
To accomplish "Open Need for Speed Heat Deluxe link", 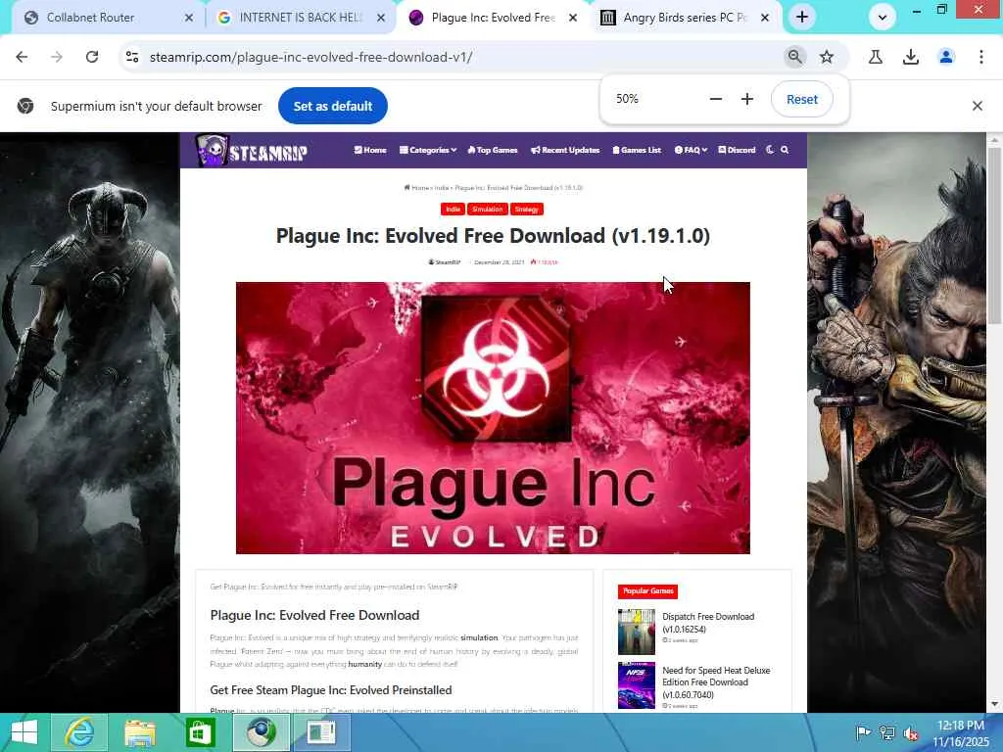I will coord(716,682).
